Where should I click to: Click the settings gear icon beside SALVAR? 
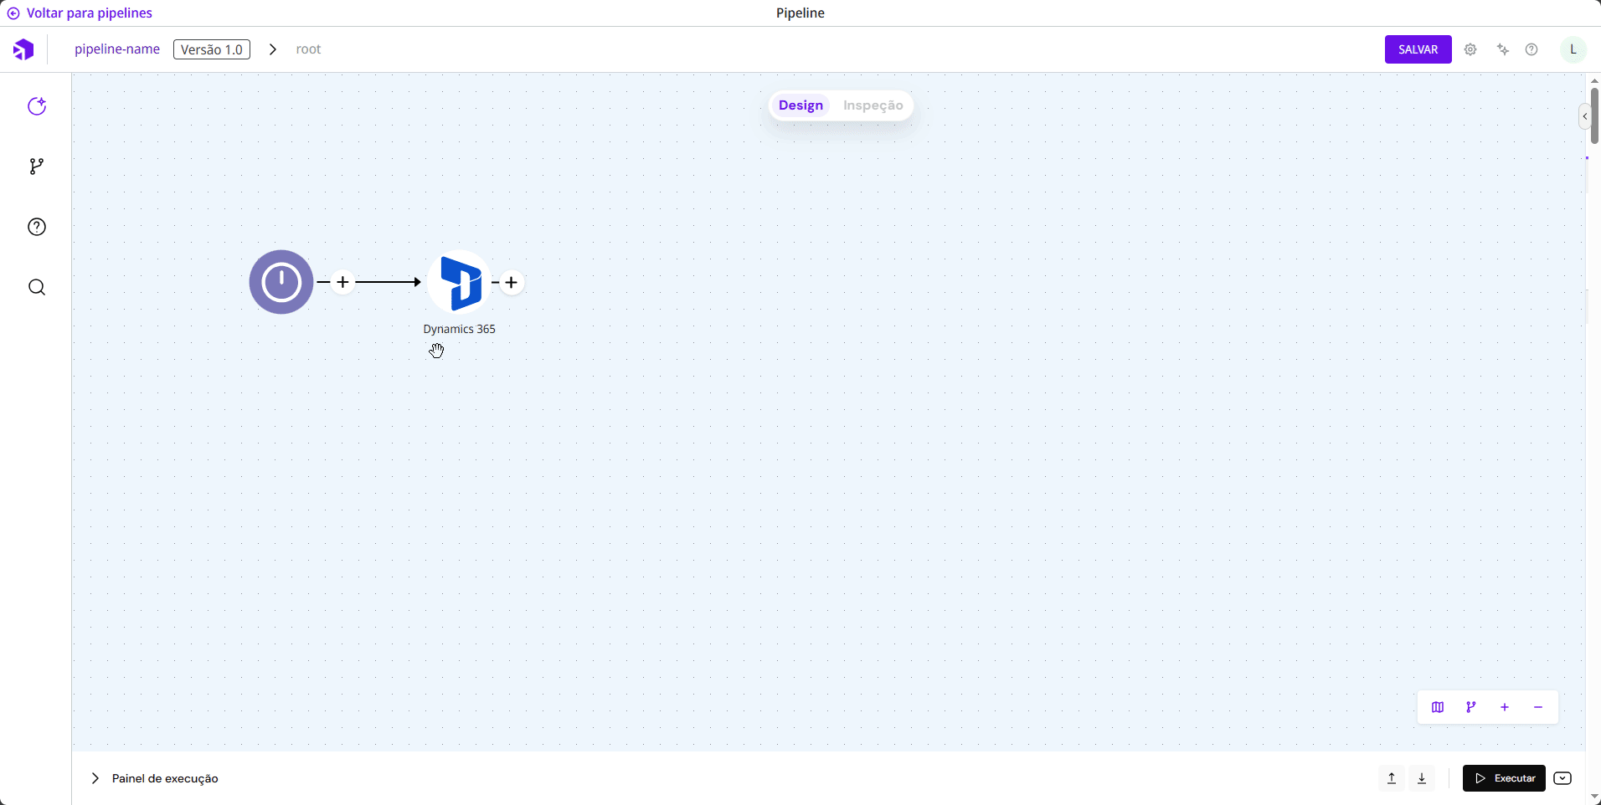pos(1470,49)
